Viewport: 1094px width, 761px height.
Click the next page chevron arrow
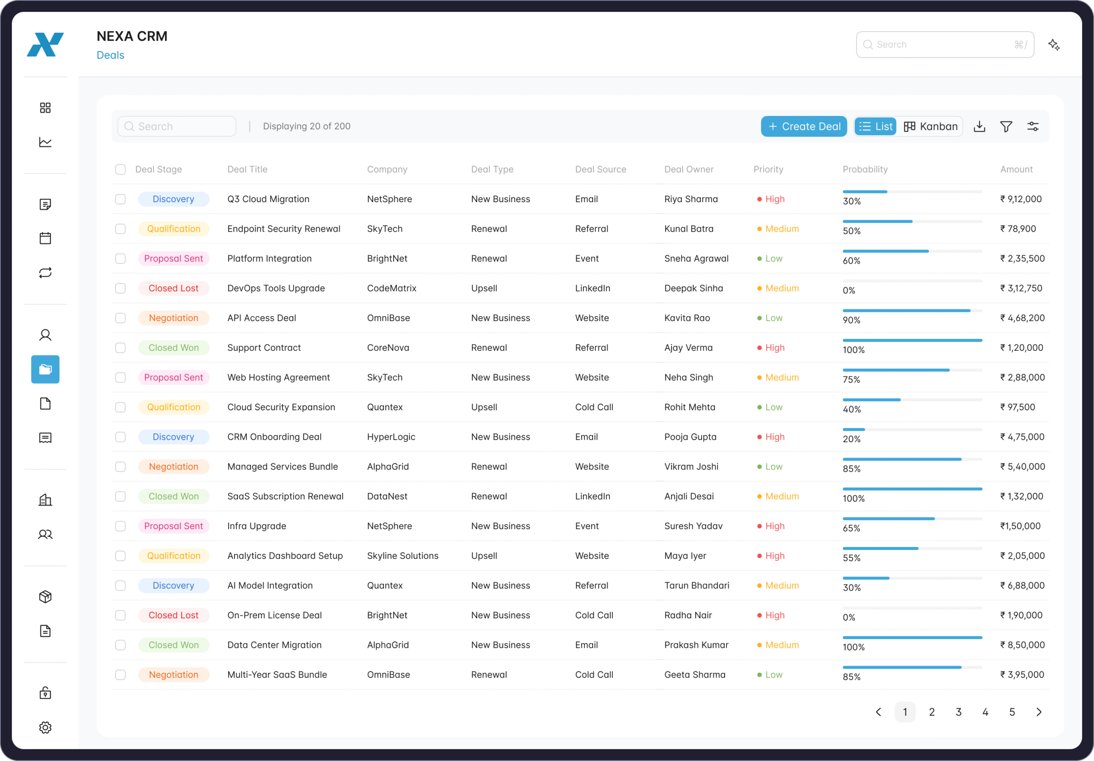pos(1039,712)
